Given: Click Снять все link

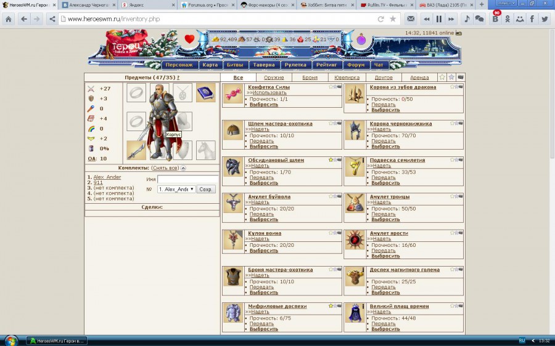Looking at the screenshot, I should click(x=165, y=168).
